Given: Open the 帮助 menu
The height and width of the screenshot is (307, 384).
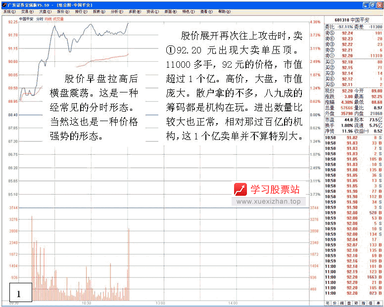Looking at the screenshot, I should 224,11.
